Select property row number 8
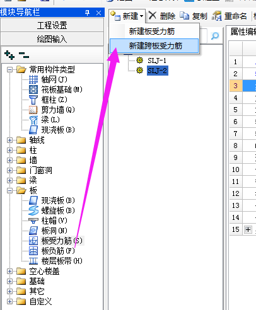Screen dimensions: 256x310 click(236, 146)
